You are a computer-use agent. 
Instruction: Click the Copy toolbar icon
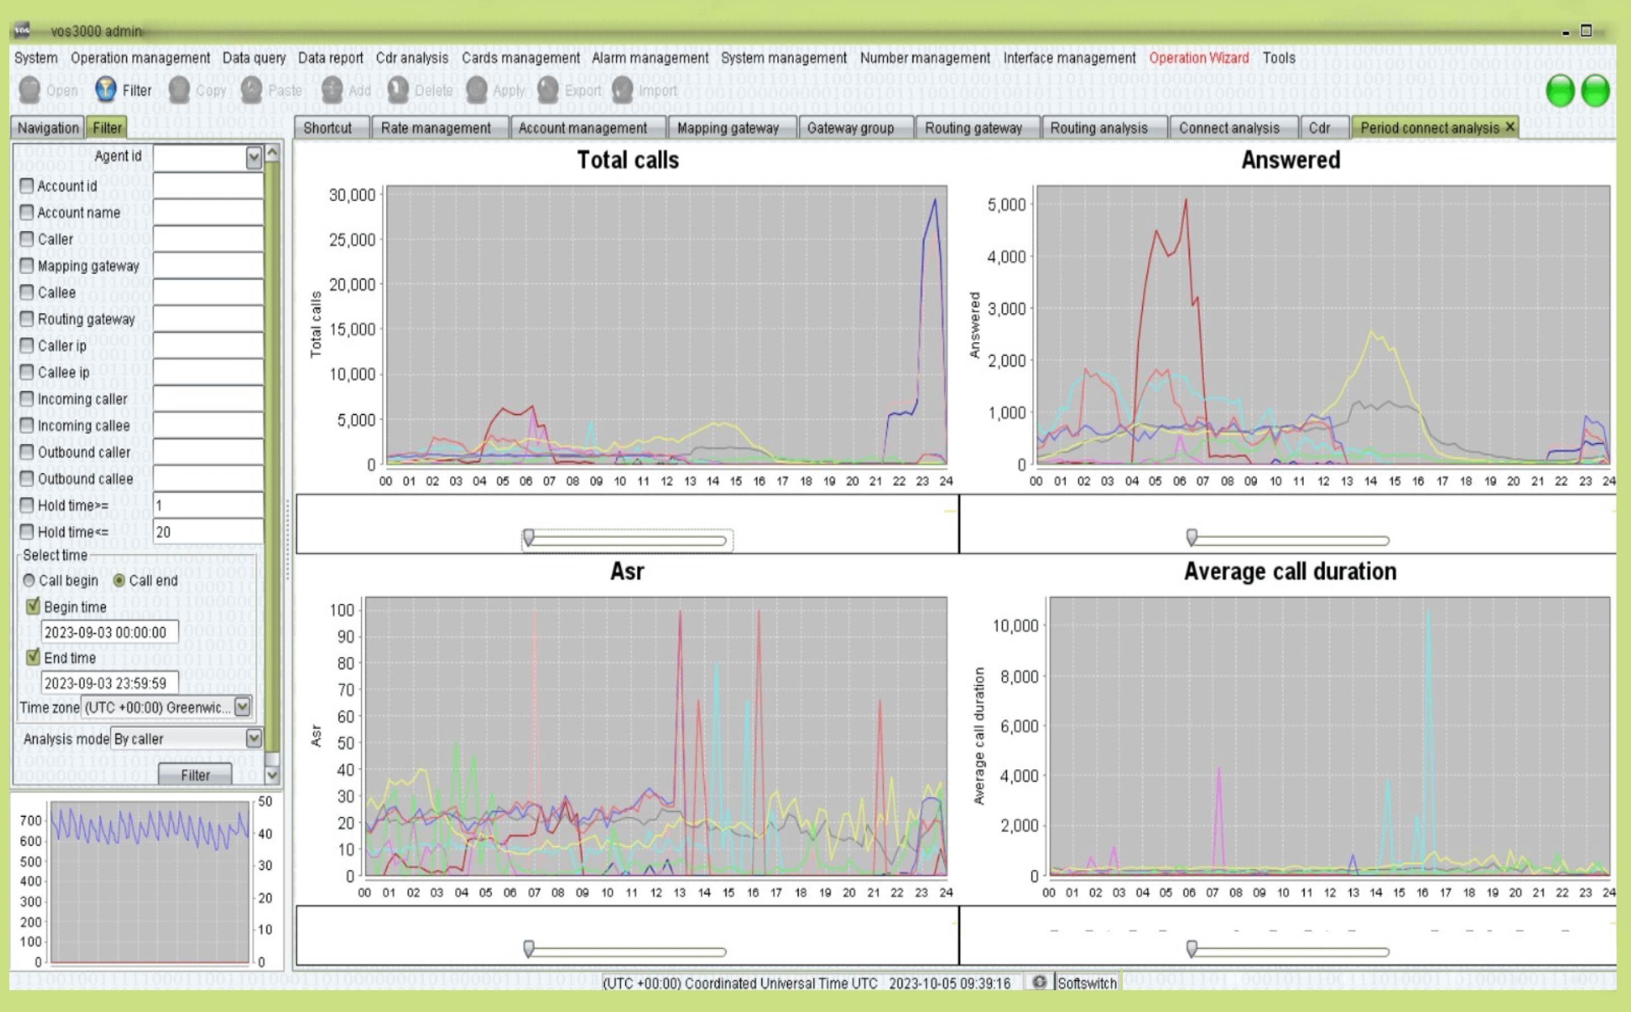click(x=179, y=89)
